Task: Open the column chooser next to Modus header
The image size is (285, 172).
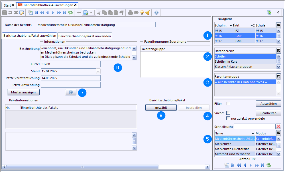Action: 279,133
